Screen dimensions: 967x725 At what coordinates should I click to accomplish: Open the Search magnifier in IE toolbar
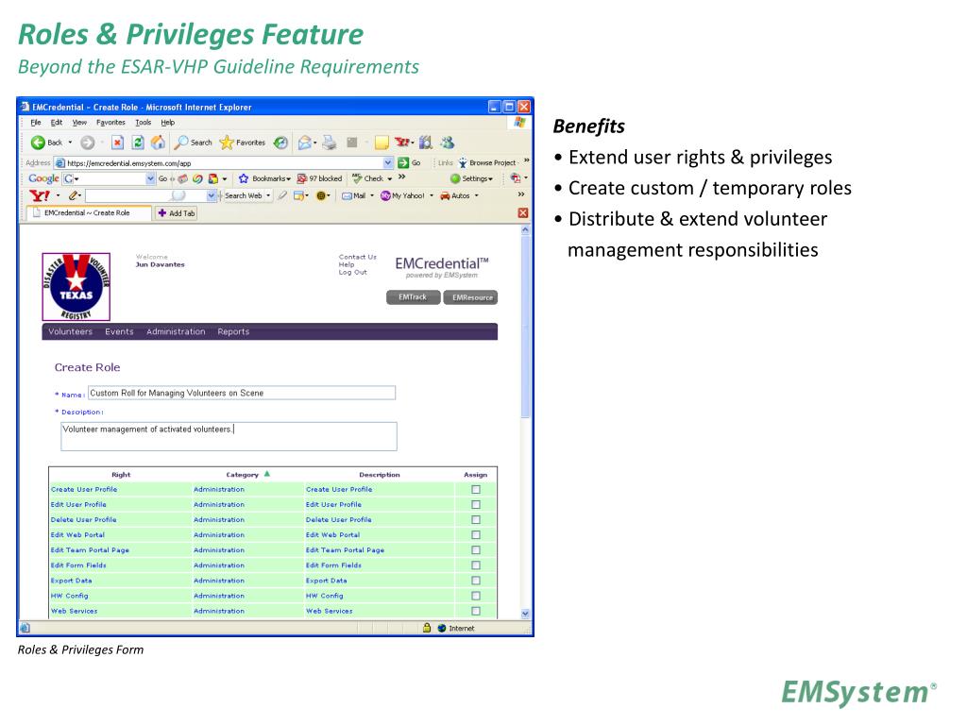193,143
